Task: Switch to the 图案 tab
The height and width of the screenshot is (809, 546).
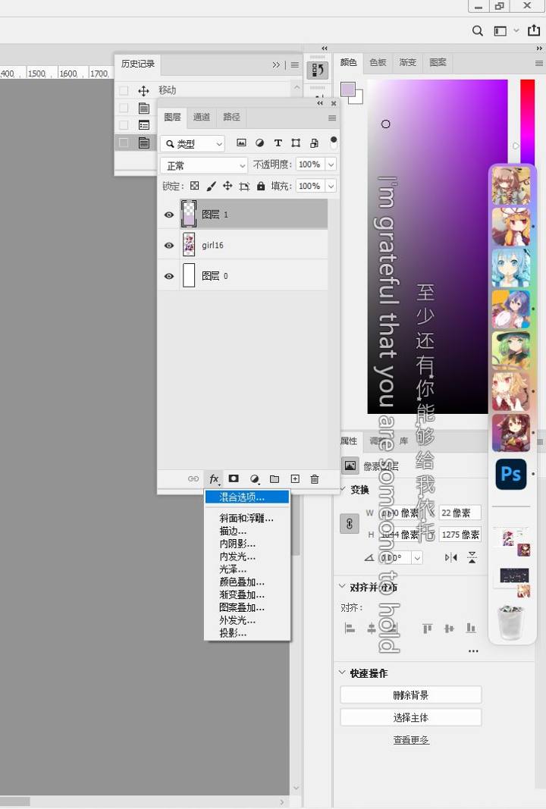Action: click(438, 62)
